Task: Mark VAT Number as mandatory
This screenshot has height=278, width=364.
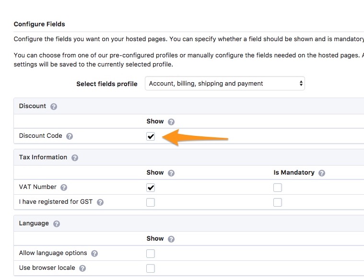Action: coord(278,188)
